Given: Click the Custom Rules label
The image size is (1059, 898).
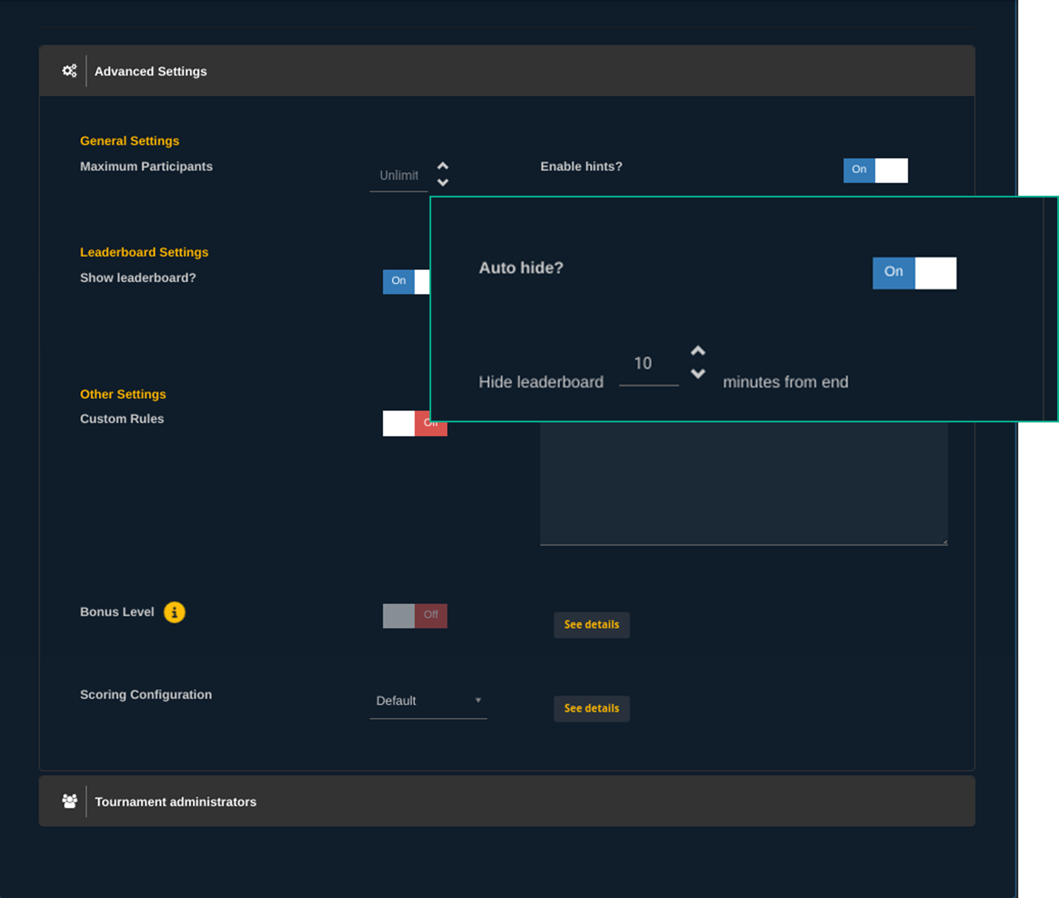Looking at the screenshot, I should coord(122,419).
